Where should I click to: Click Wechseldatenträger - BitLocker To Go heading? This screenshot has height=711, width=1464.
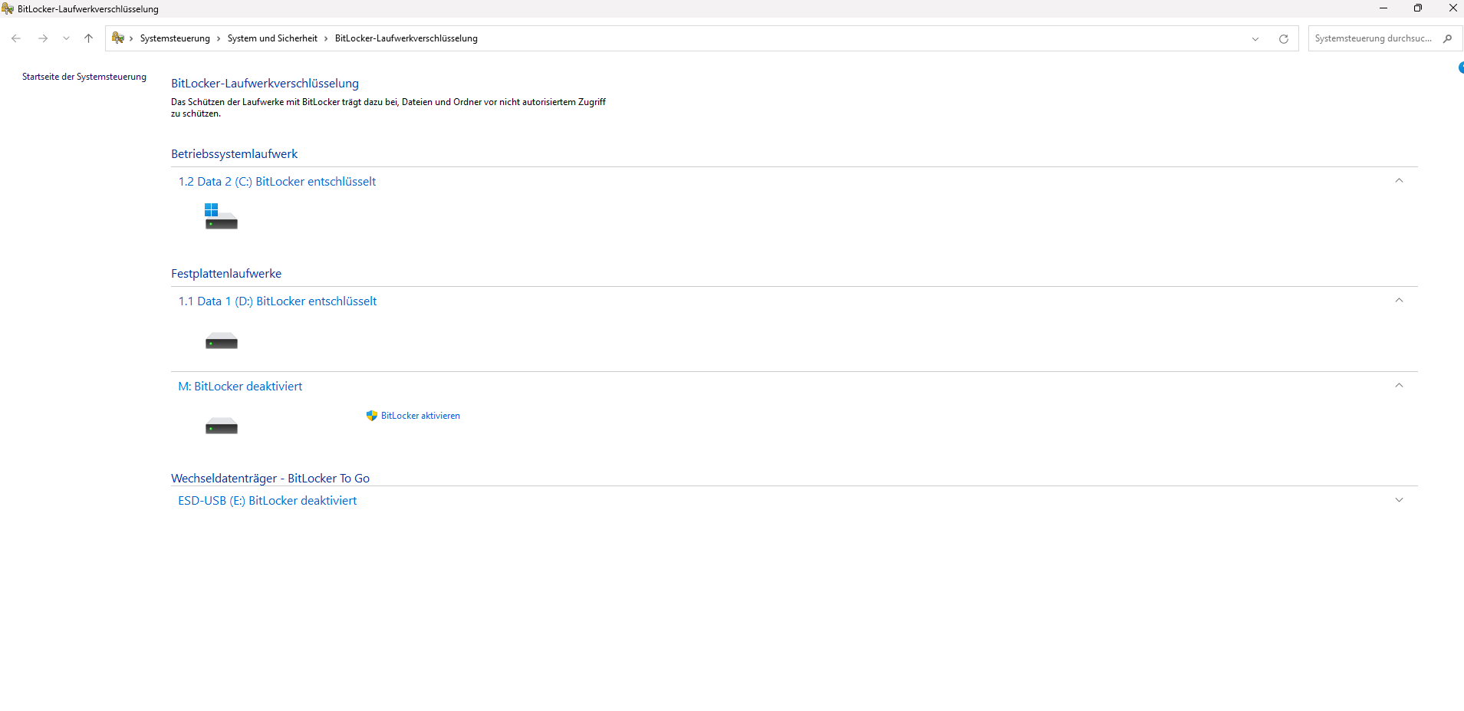(x=270, y=479)
